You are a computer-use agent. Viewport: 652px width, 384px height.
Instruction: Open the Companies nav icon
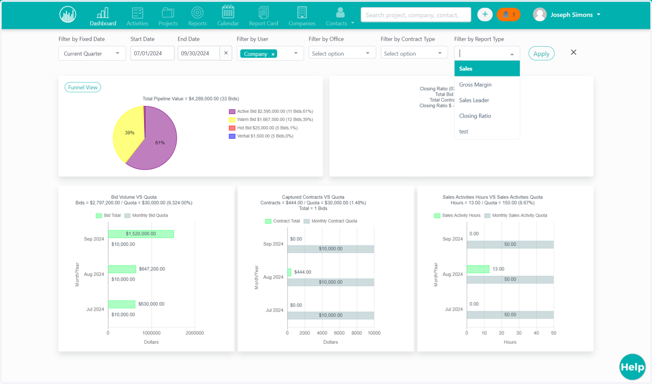(x=302, y=16)
